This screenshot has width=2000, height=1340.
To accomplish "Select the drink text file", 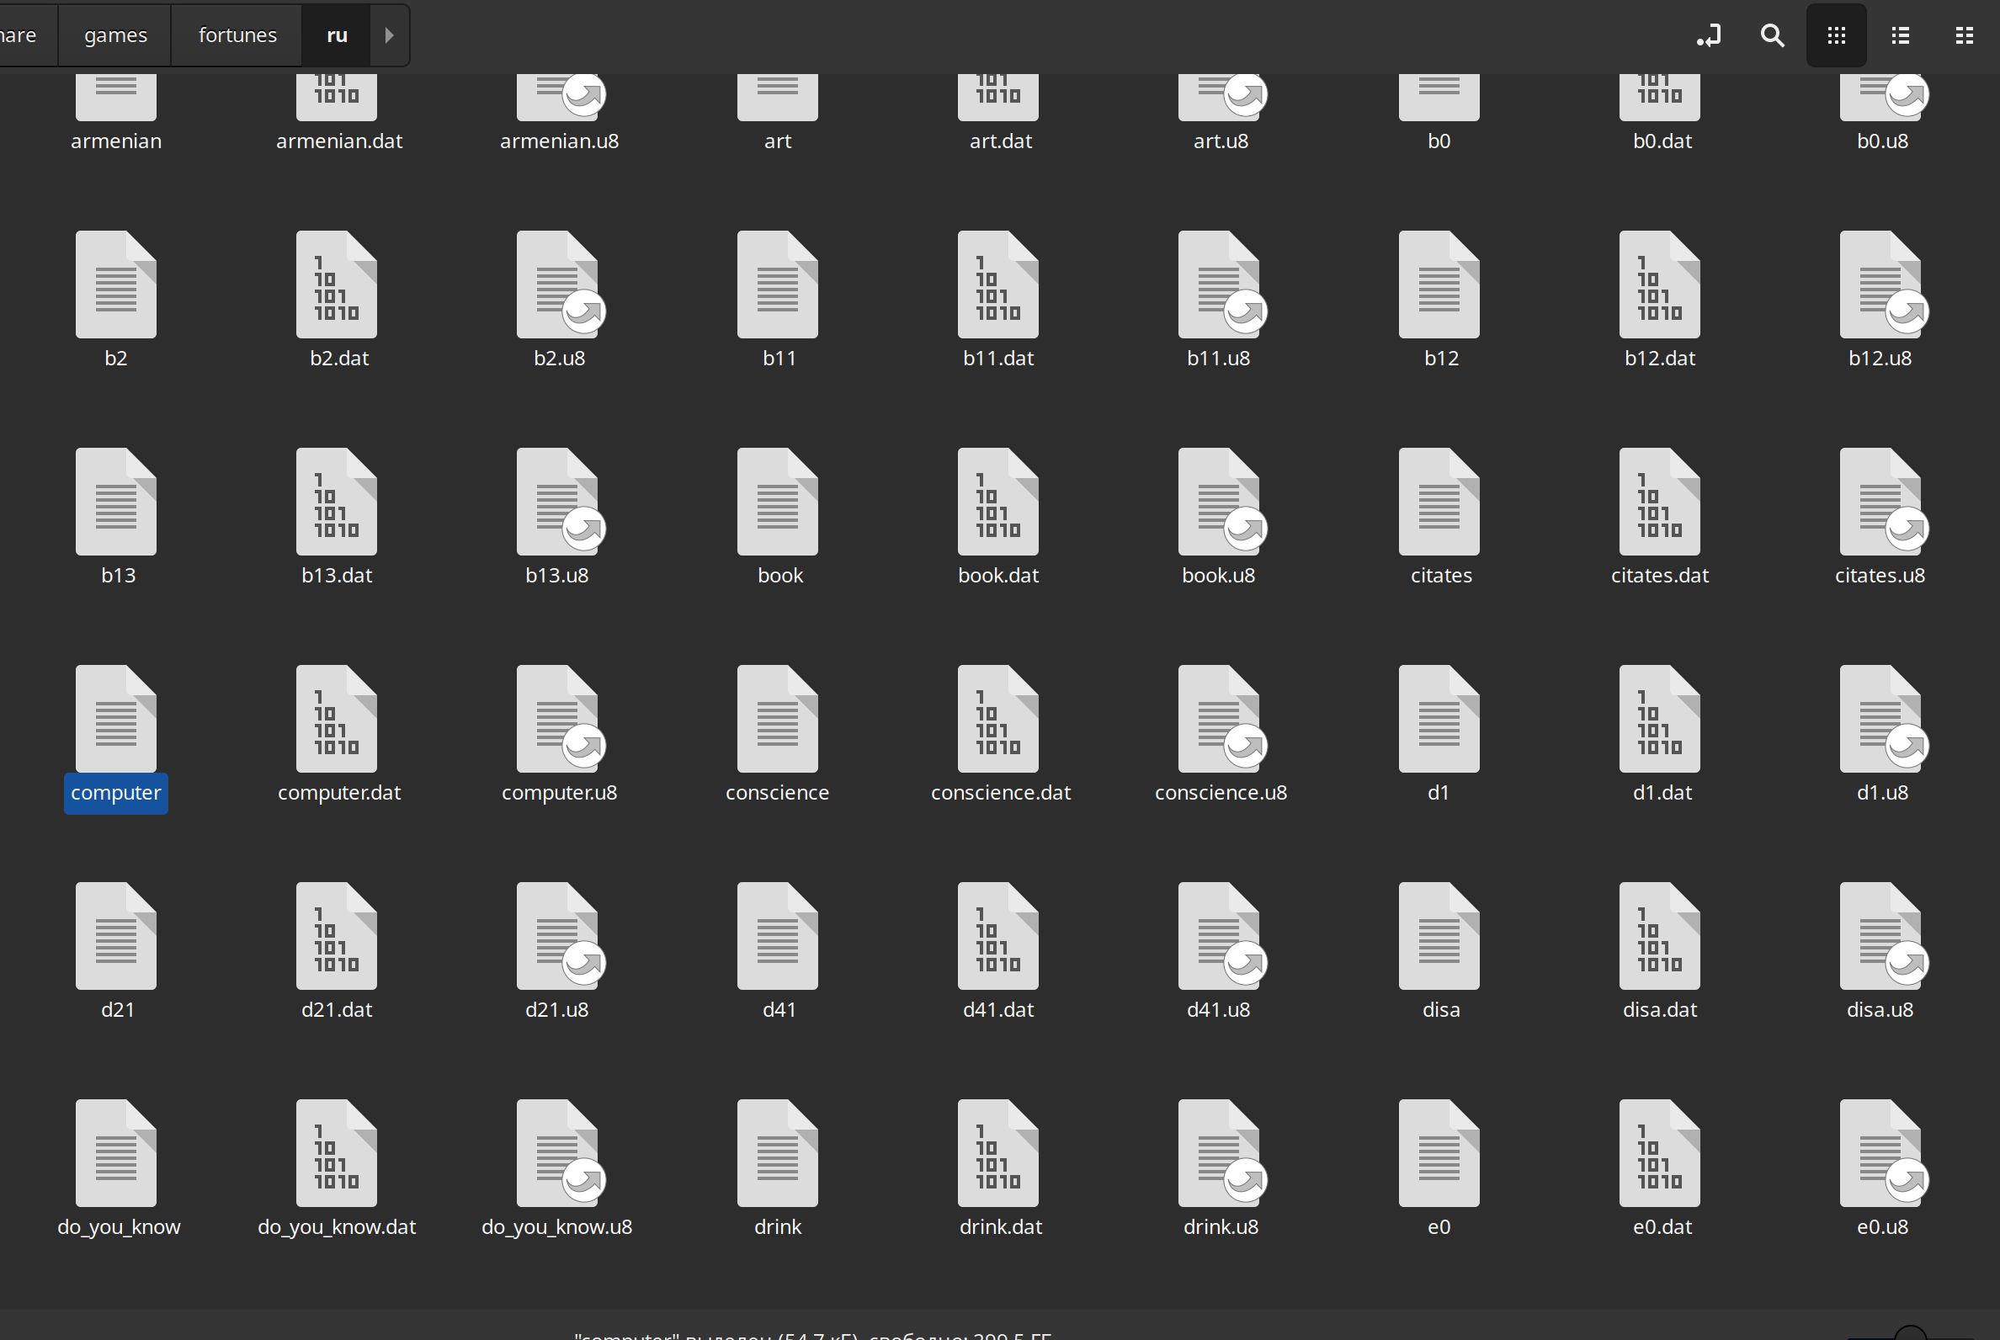I will [777, 1154].
